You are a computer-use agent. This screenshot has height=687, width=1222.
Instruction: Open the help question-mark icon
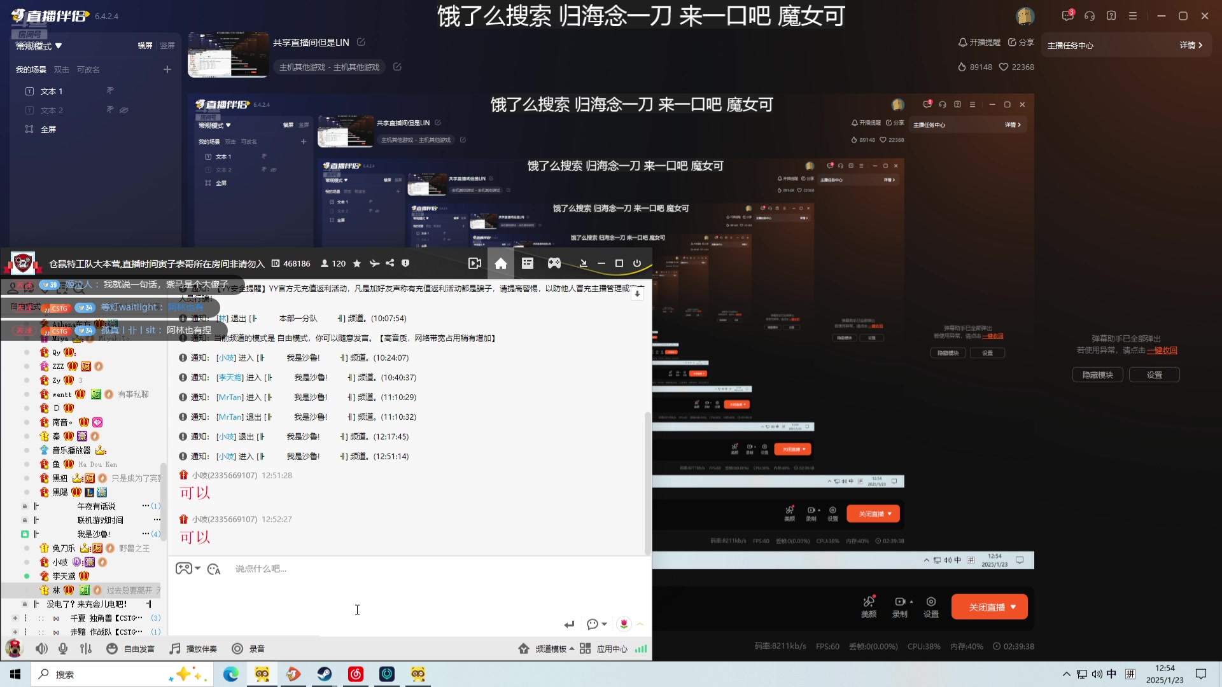1111,16
